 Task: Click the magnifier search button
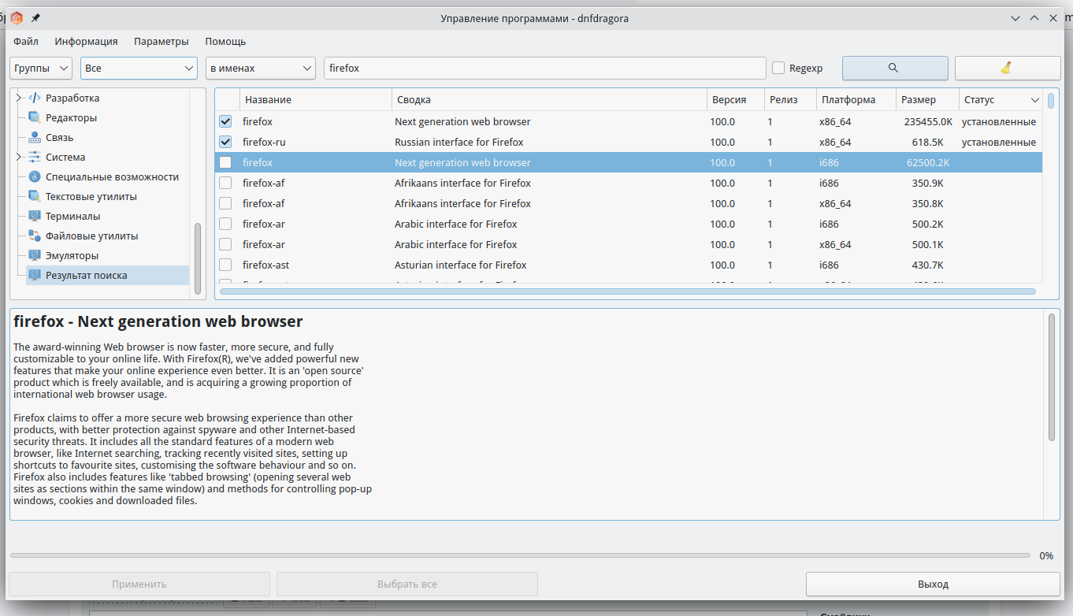click(x=895, y=69)
